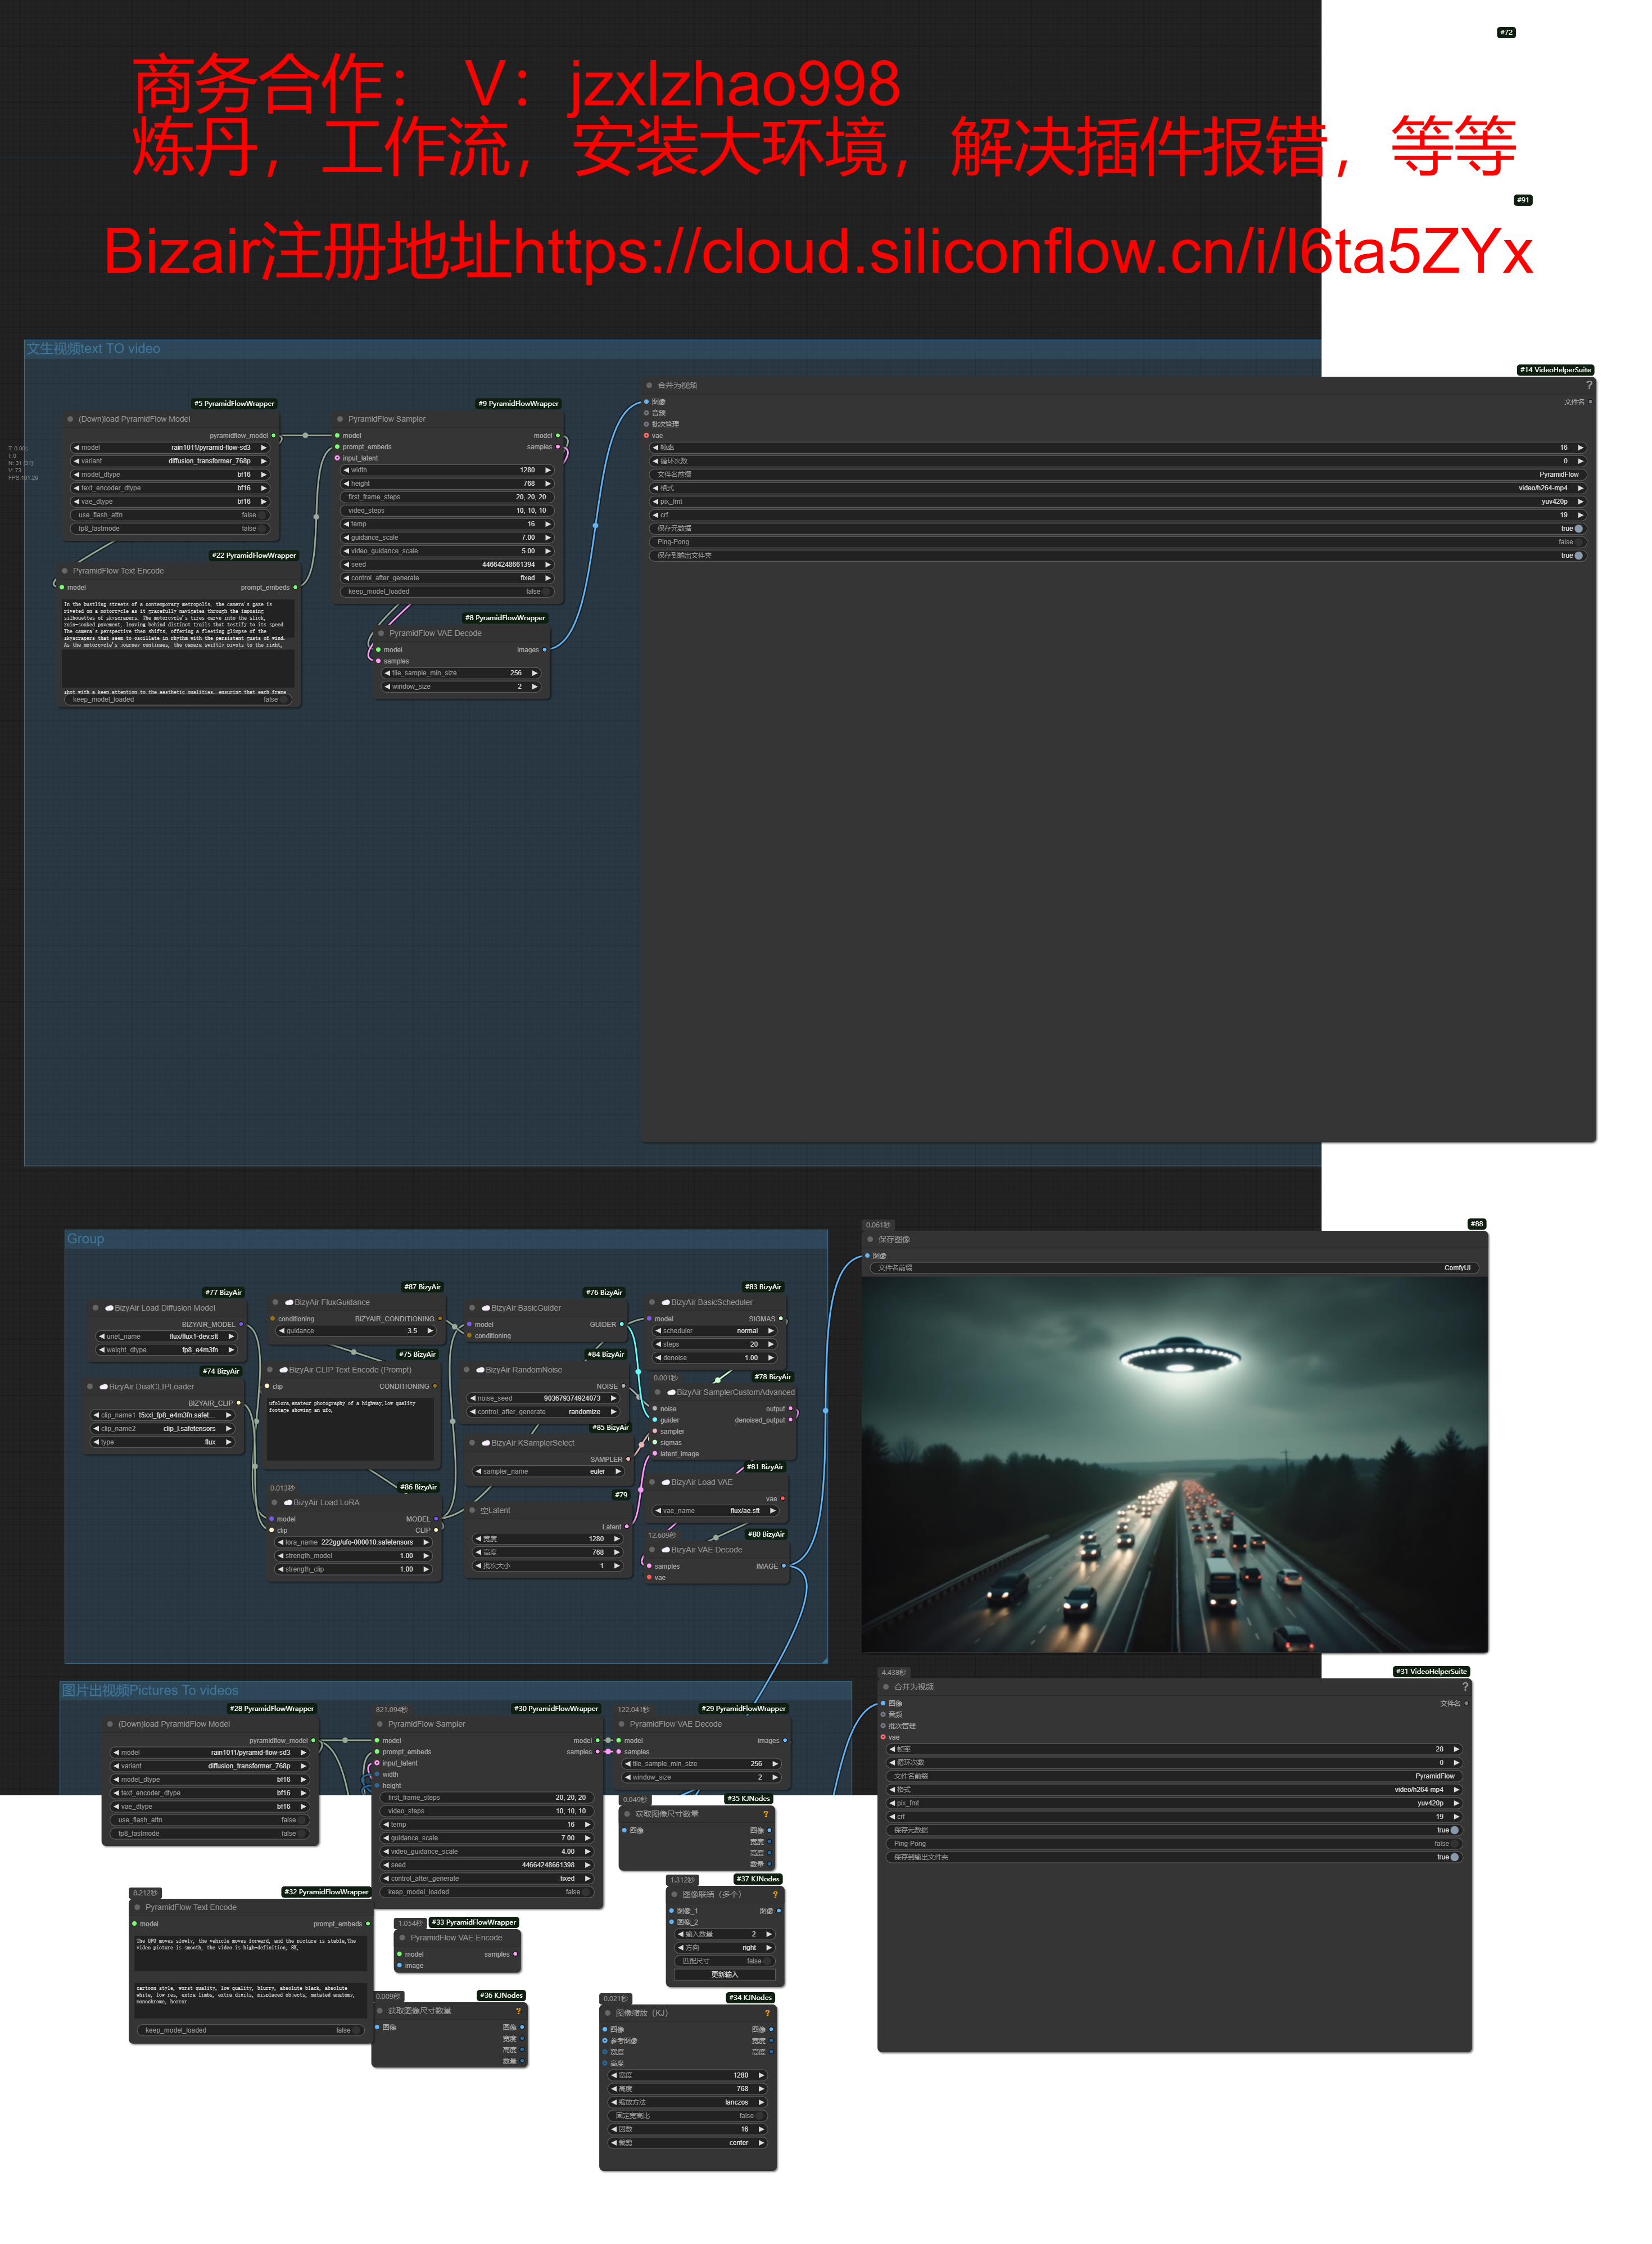1652x2244 pixels.
Task: Open the 格式 dropdown in #14 合并为视频
Action: pos(1117,488)
